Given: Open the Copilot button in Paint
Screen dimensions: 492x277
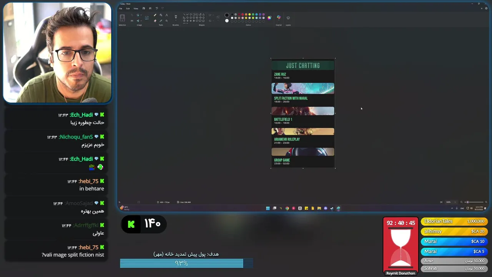Looking at the screenshot, I should coord(279,17).
